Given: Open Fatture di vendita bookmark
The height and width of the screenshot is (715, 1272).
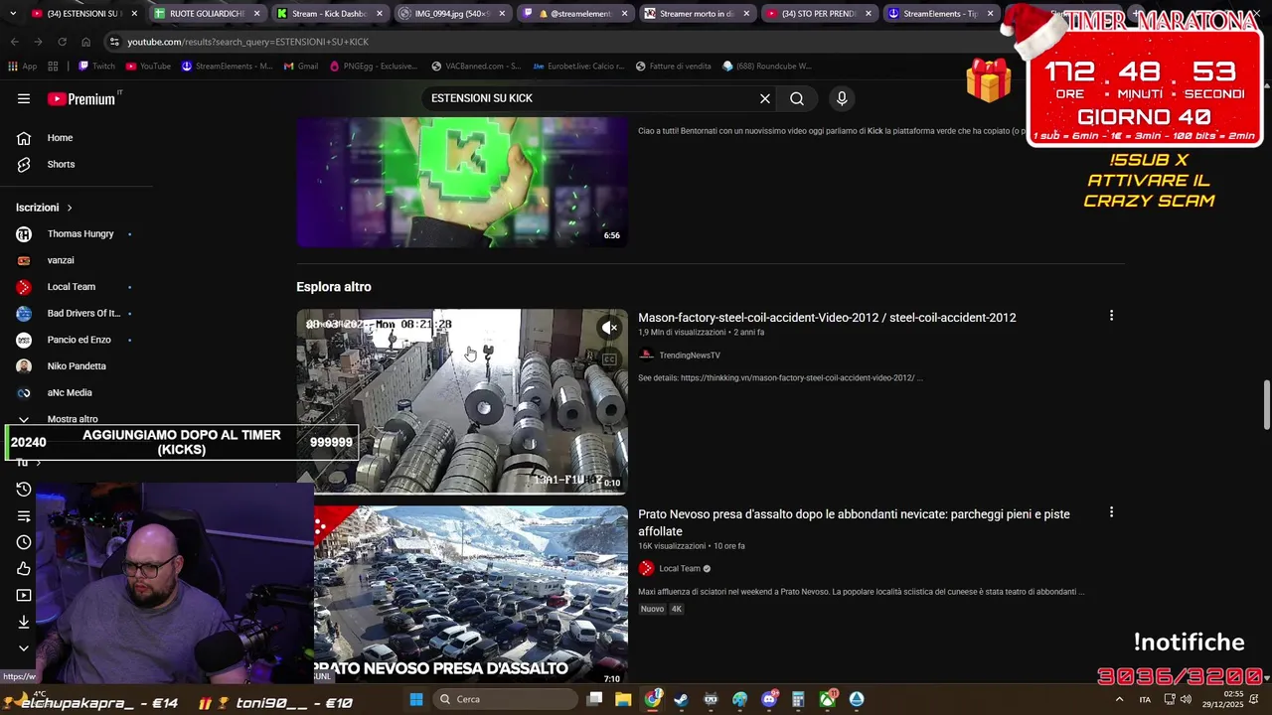Looking at the screenshot, I should point(673,67).
